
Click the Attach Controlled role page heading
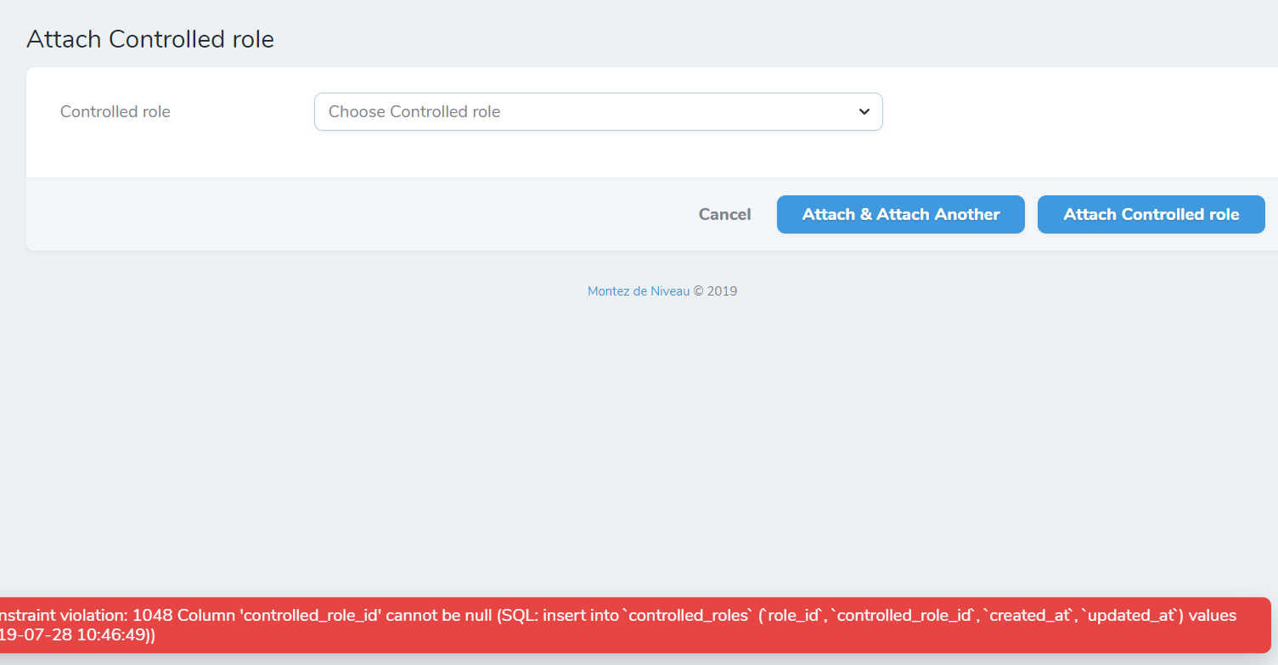[150, 39]
